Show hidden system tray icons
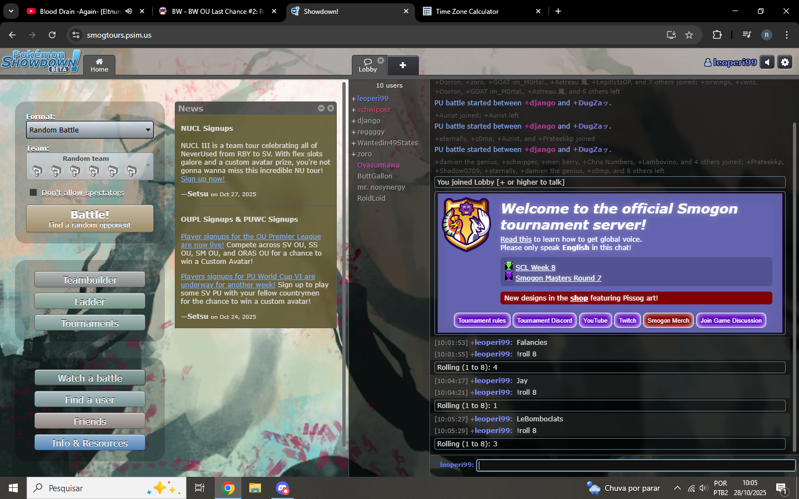 [x=677, y=488]
